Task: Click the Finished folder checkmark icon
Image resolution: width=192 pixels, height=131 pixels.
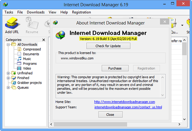Action: click(14, 78)
